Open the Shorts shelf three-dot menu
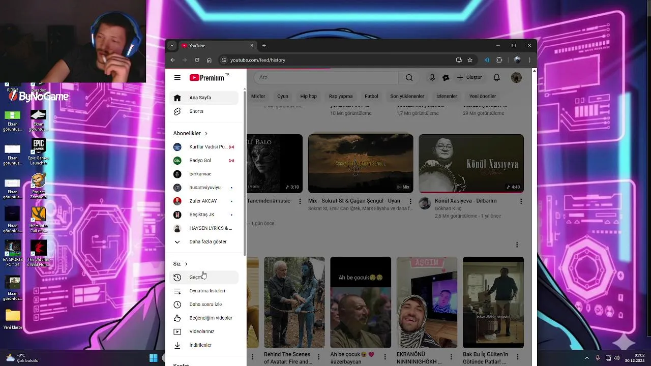Viewport: 651px width, 366px height. click(517, 245)
